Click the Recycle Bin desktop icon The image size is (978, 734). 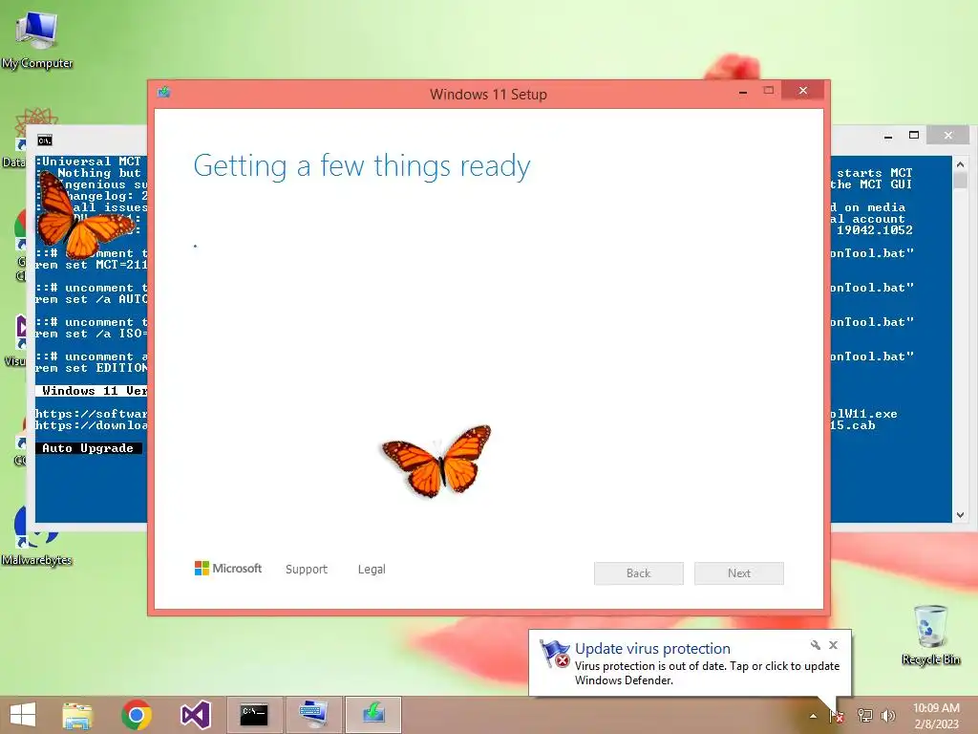click(930, 635)
